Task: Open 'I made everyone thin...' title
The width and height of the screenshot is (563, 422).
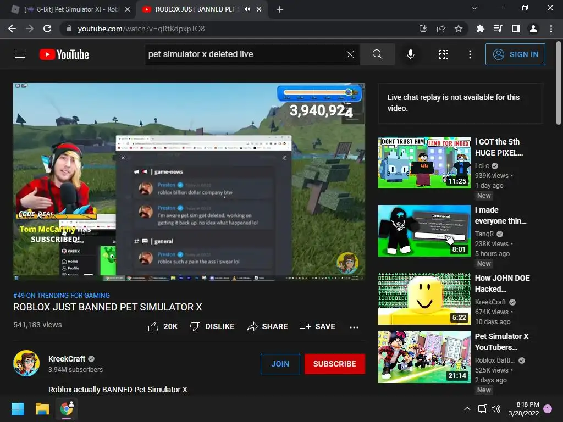Action: point(500,215)
